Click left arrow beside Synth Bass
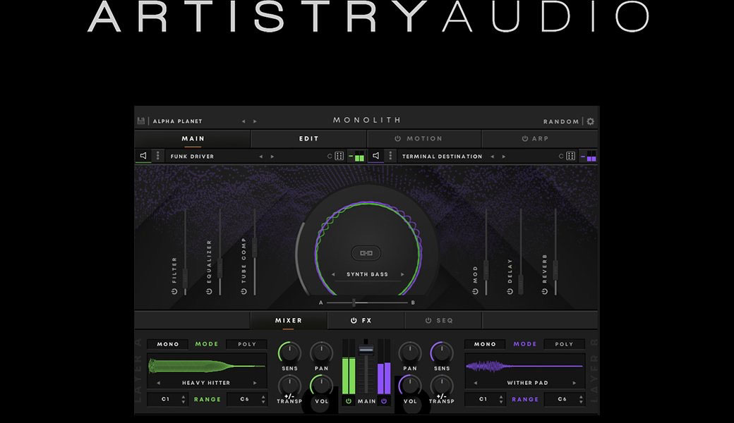The height and width of the screenshot is (423, 734). [x=333, y=274]
